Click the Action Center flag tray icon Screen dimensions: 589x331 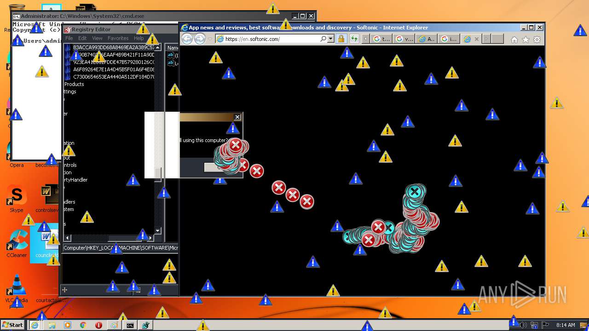point(545,325)
